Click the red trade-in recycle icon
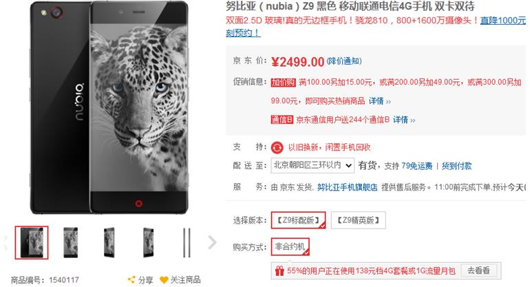Screen dimensions: 532x287 pos(277,147)
